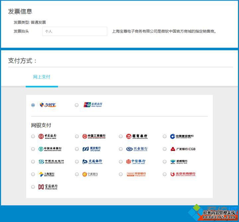Select the Industrial Bank (兴业银行) radio button
This screenshot has width=239, height=222.
(121, 149)
